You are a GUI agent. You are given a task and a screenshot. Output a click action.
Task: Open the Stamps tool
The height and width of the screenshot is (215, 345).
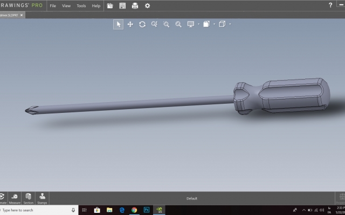pos(42,198)
